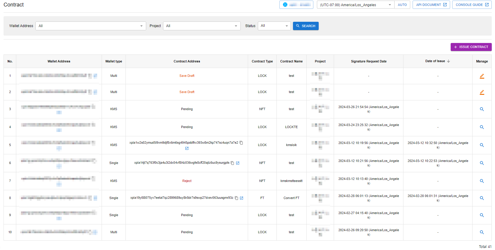The image size is (495, 250).
Task: Click the AUTO timezone button
Action: (402, 5)
